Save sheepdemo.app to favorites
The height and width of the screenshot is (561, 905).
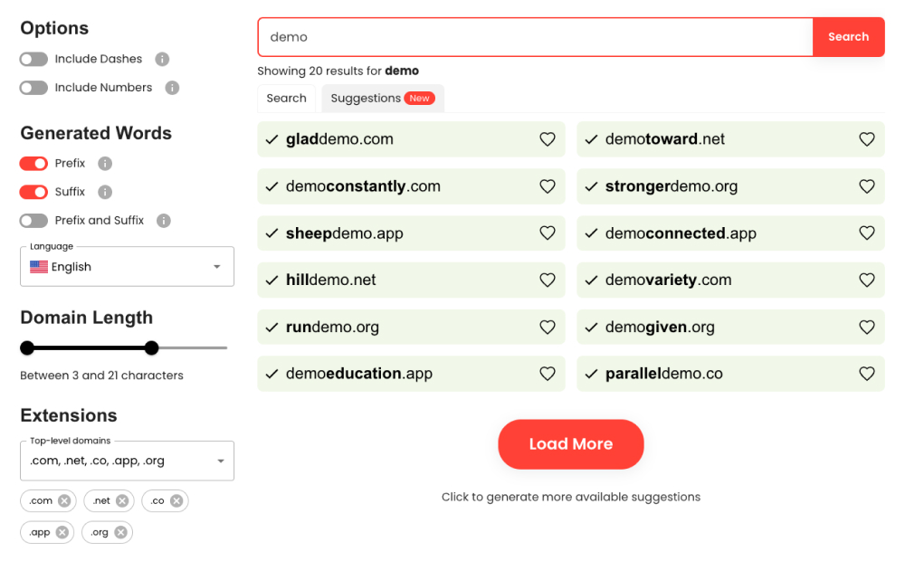pyautogui.click(x=548, y=233)
